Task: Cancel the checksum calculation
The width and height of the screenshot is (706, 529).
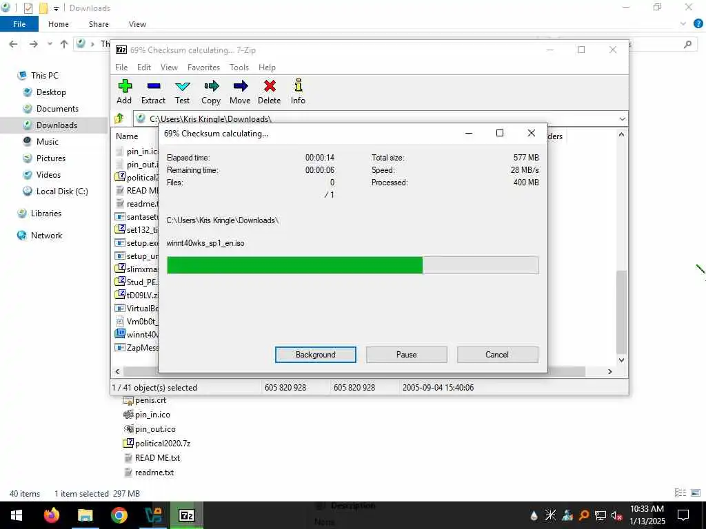Action: click(497, 355)
